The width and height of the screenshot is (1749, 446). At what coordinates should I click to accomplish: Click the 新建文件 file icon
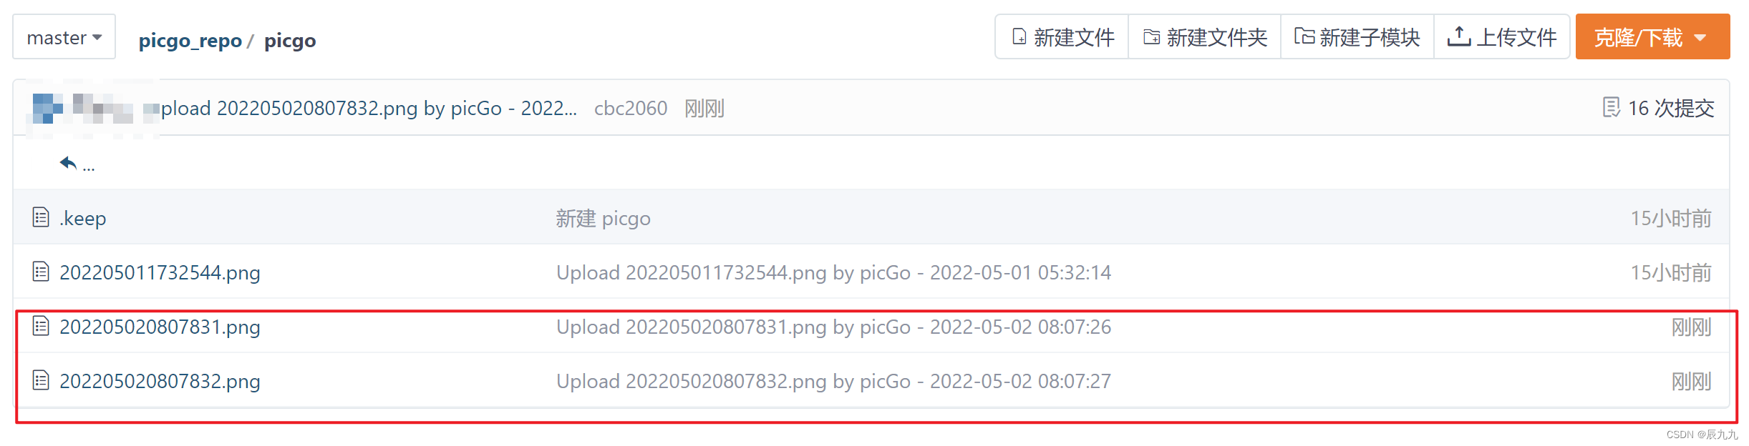[x=1019, y=37]
